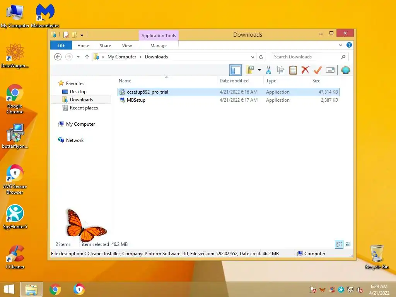Click the Search Downloads field
Viewport: 396px width, 297px height.
click(310, 57)
